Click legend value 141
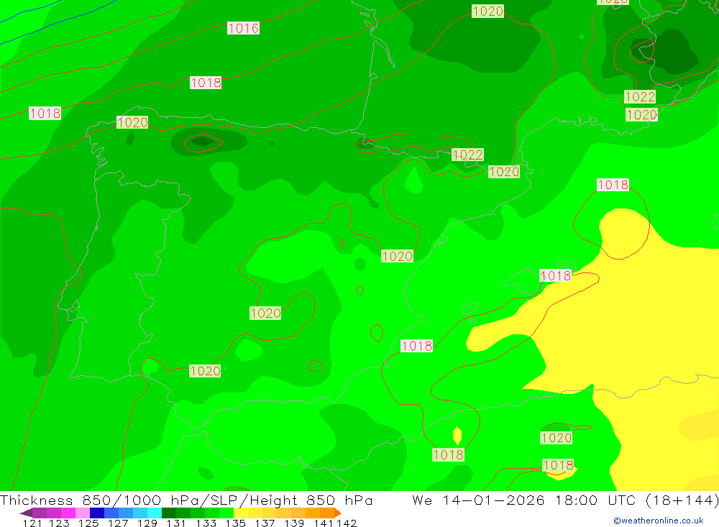Image resolution: width=719 pixels, height=527 pixels. point(324,523)
